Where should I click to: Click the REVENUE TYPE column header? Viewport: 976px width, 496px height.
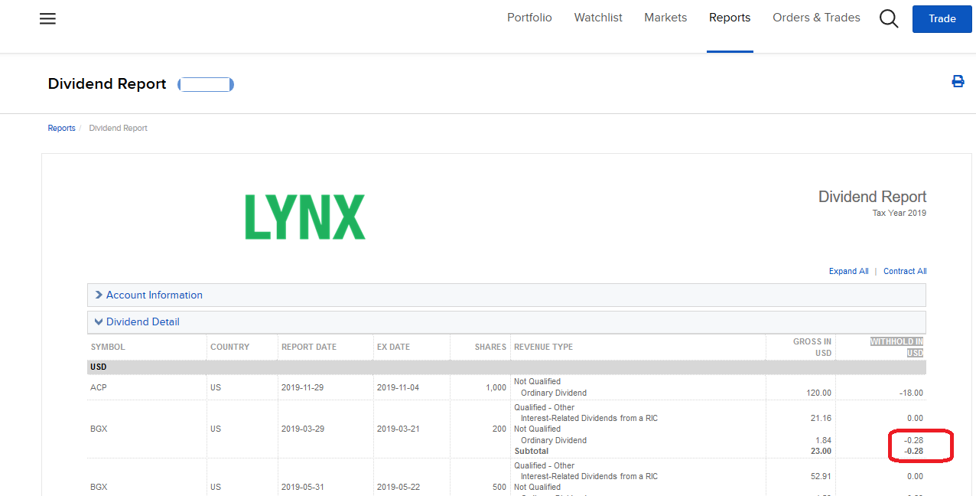(x=543, y=347)
